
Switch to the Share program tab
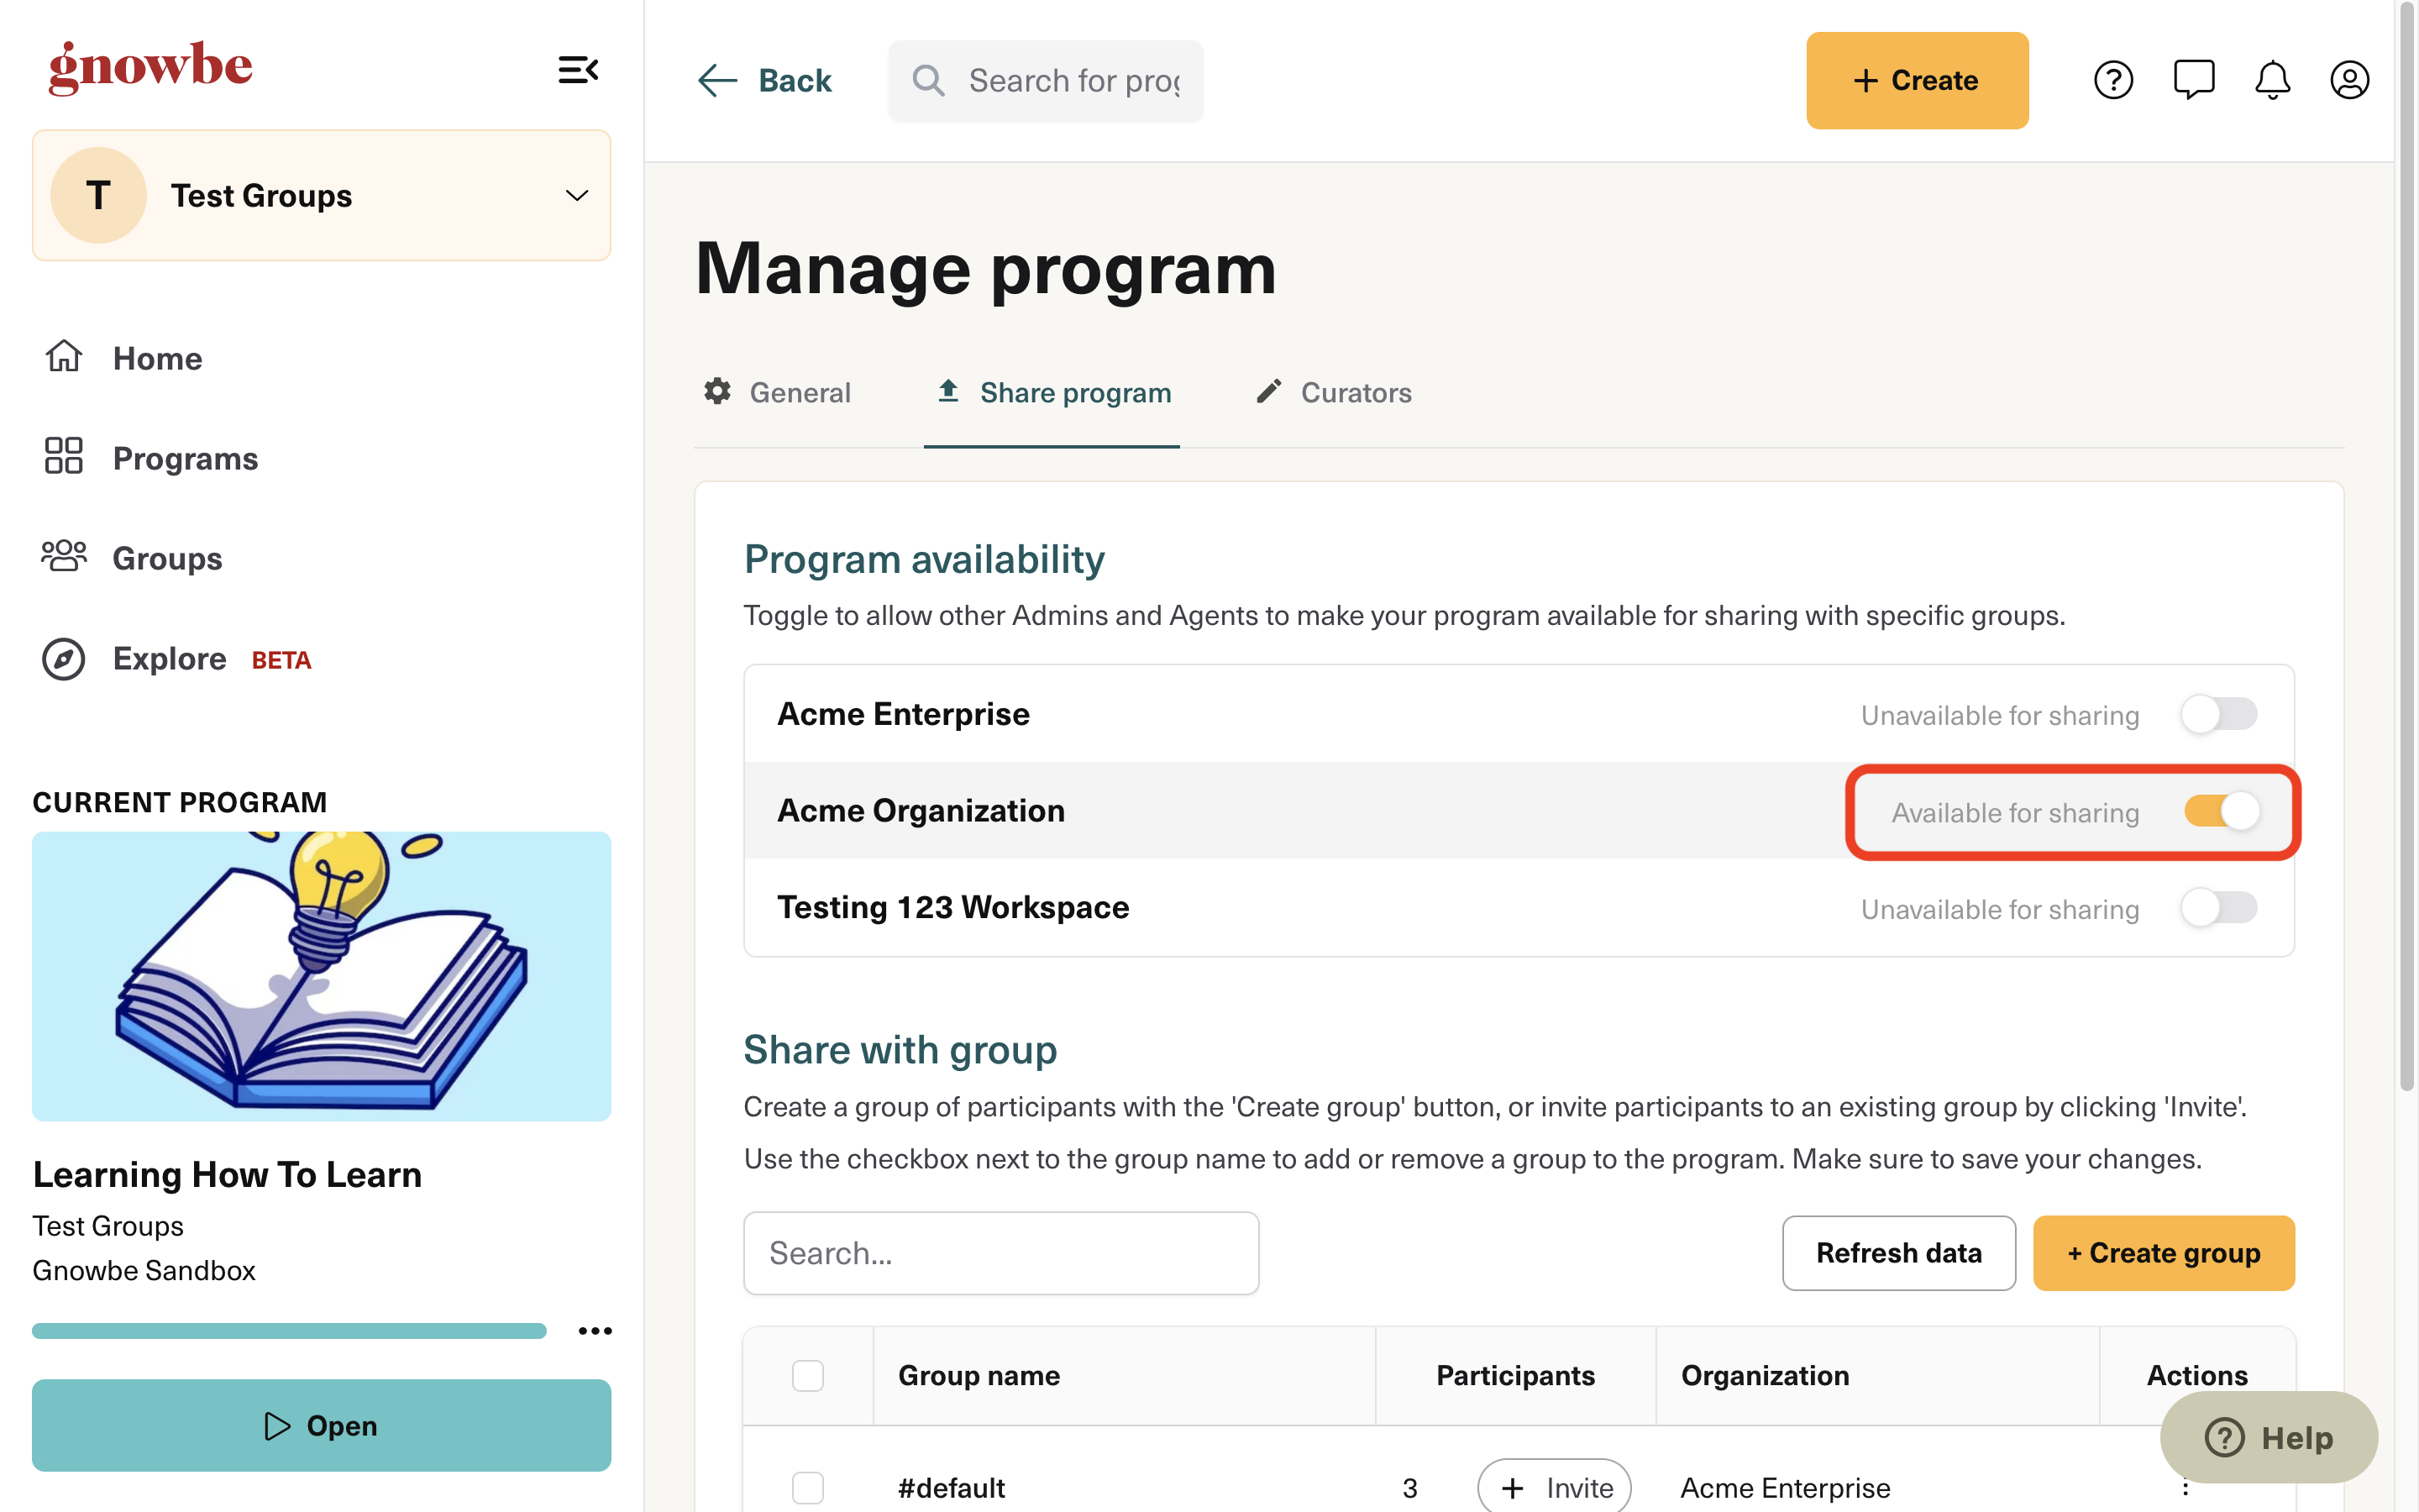click(x=1052, y=392)
